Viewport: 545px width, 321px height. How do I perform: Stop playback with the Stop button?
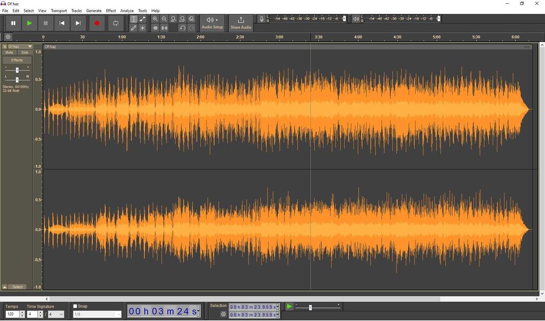46,23
